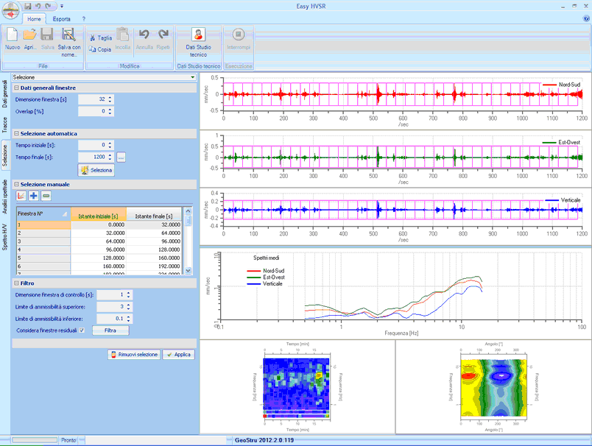Image resolution: width=592 pixels, height=446 pixels.
Task: Click the Nuovo new file icon
Action: coord(13,35)
